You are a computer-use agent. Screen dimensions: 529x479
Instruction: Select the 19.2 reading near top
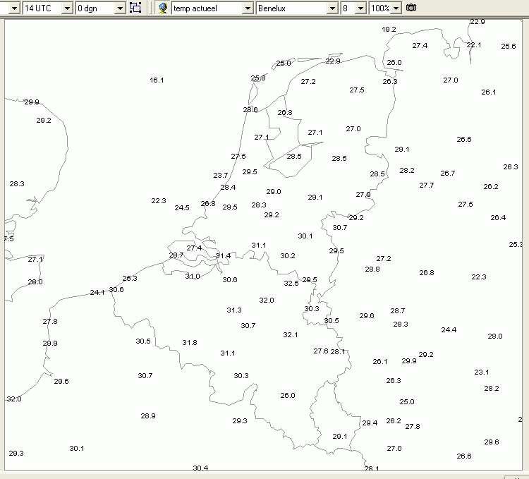pos(389,30)
